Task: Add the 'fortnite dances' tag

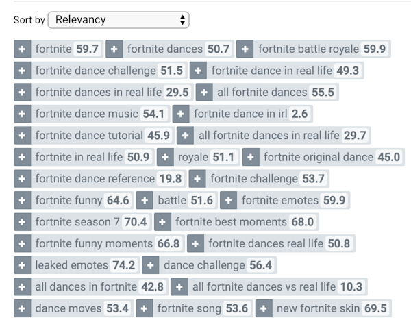Action: (x=114, y=49)
